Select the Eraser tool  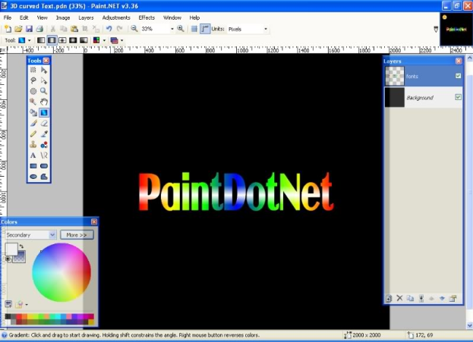(x=44, y=123)
